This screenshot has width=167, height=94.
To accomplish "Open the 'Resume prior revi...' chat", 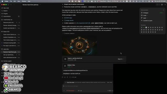I will coord(11,23).
